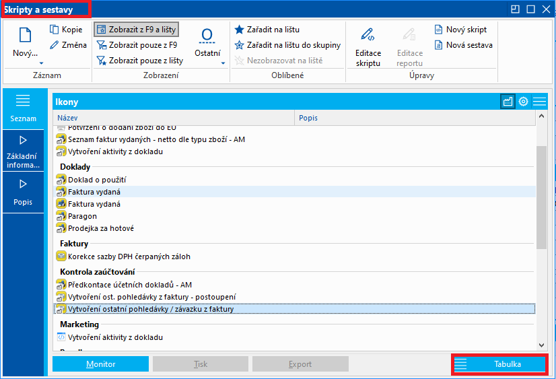Image resolution: width=556 pixels, height=379 pixels.
Task: Click the Změna label
Action: tap(74, 45)
